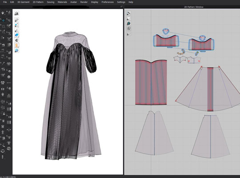The width and height of the screenshot is (240, 178).
Task: Select the blue-outlined sleeve pattern at top center
Action: pos(166,41)
